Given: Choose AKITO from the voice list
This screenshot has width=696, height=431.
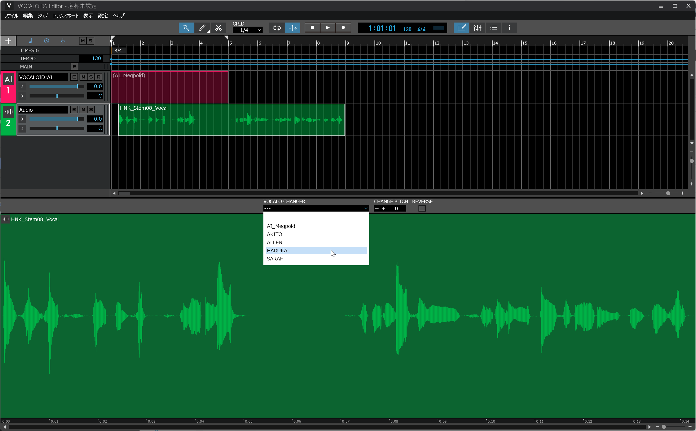Looking at the screenshot, I should tap(316, 234).
